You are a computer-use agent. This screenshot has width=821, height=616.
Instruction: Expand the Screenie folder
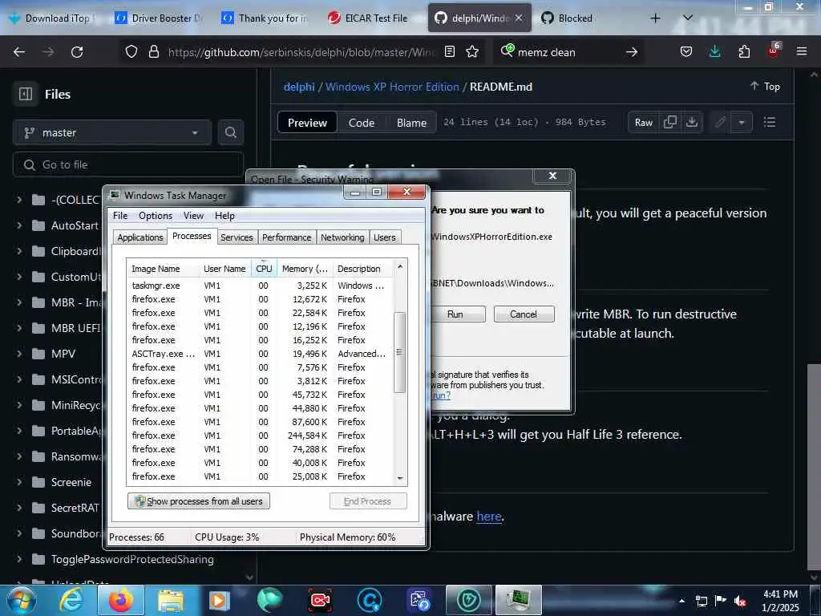click(x=19, y=482)
